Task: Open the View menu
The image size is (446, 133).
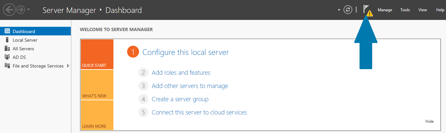Action: (x=422, y=10)
